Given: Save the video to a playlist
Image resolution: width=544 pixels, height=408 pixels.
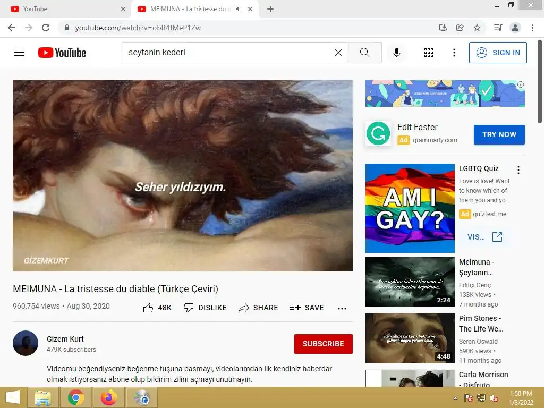Looking at the screenshot, I should coord(307,308).
